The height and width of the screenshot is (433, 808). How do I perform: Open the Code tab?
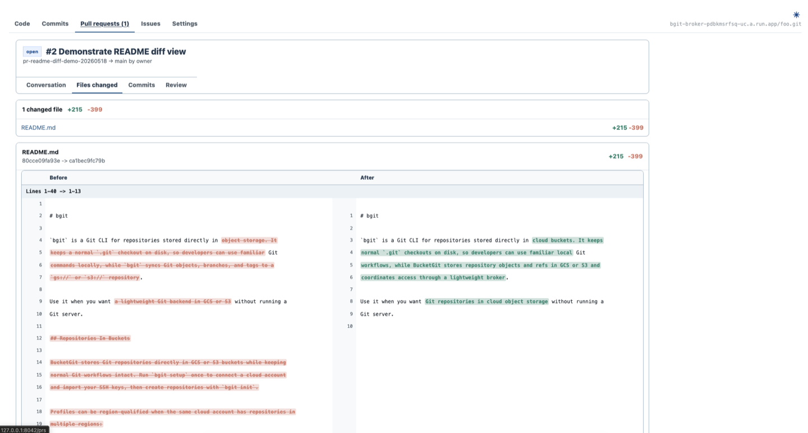(22, 24)
